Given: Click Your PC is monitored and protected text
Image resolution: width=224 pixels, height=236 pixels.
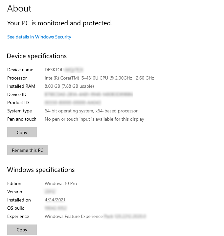Looking at the screenshot, I should coord(60,23).
